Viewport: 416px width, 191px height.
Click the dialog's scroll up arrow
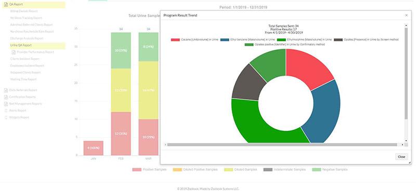[x=406, y=25]
